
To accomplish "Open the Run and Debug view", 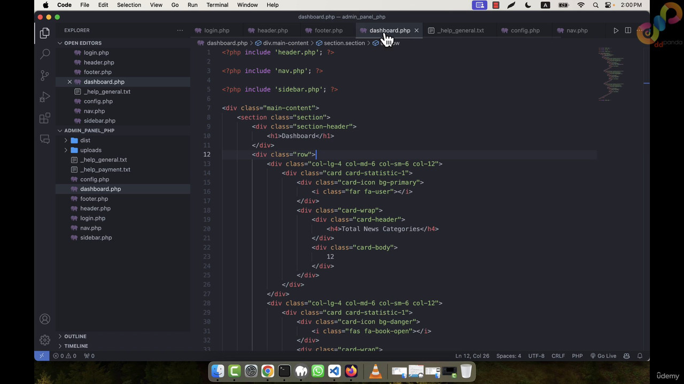I will pos(45,97).
